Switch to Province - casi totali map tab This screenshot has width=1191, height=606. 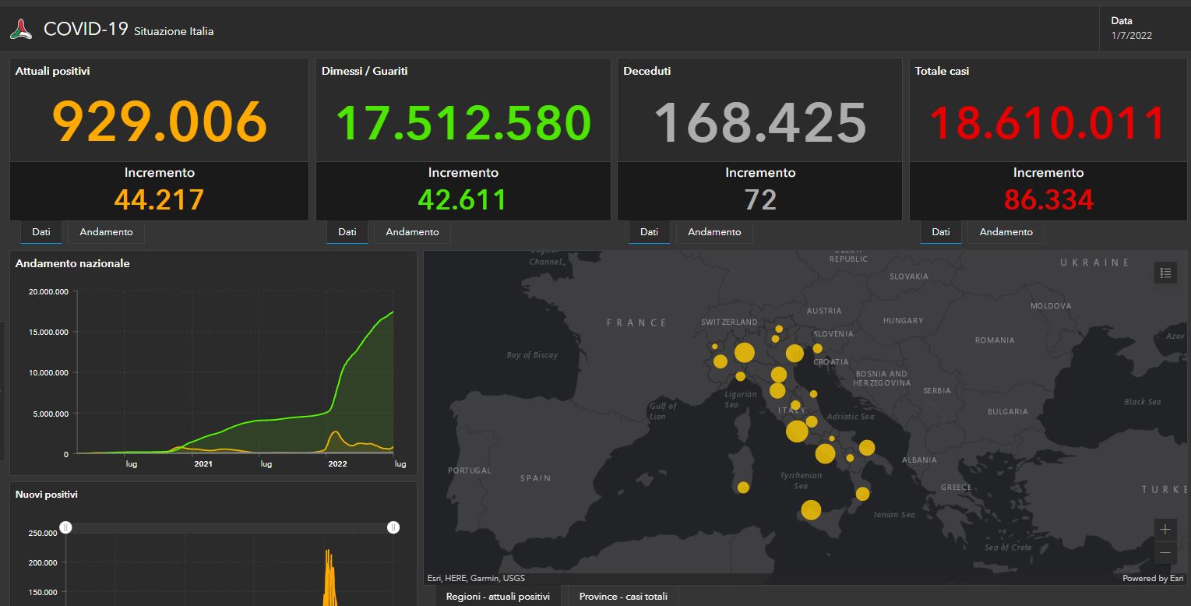pos(623,597)
